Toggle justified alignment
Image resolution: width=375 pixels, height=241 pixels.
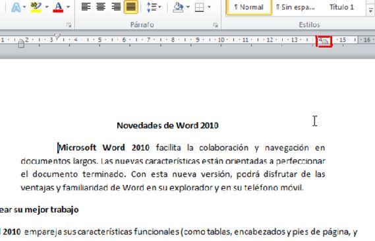click(x=130, y=7)
